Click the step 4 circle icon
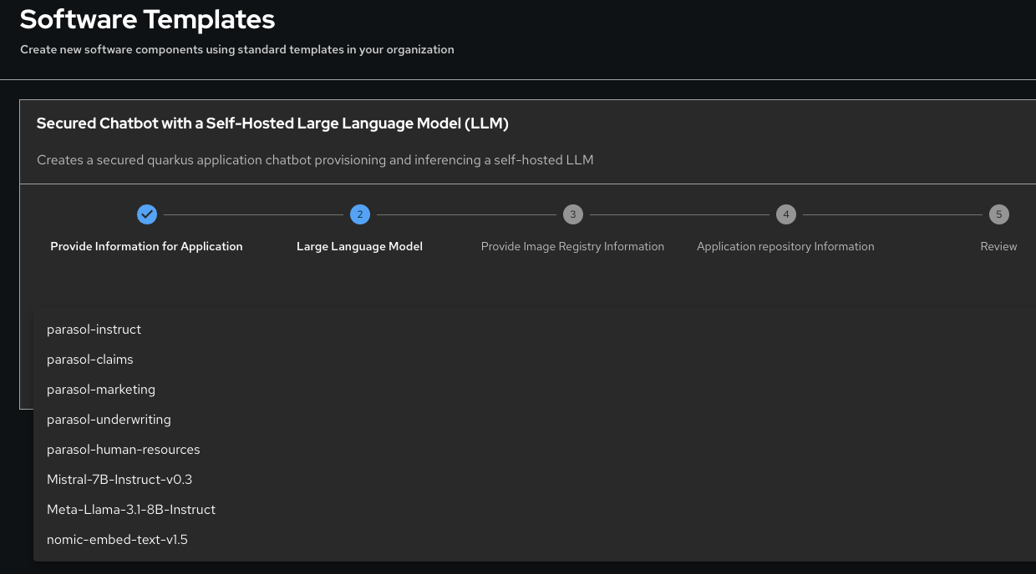 (785, 214)
